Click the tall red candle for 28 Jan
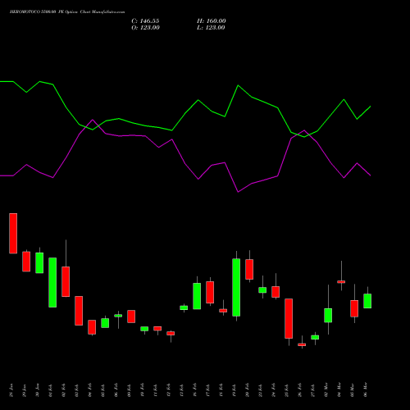The image size is (410, 410). click(13, 234)
